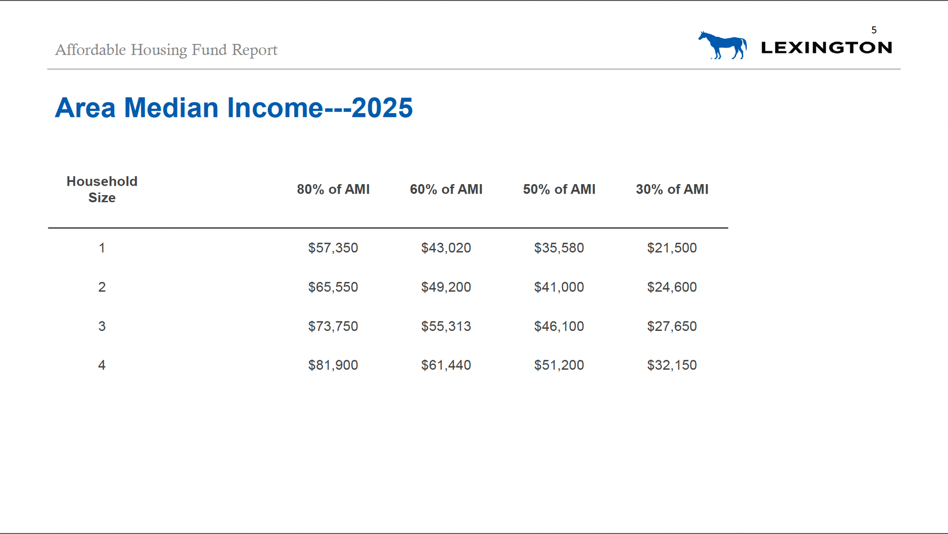The image size is (948, 534).
Task: Click the slide number 5
Action: [x=874, y=30]
